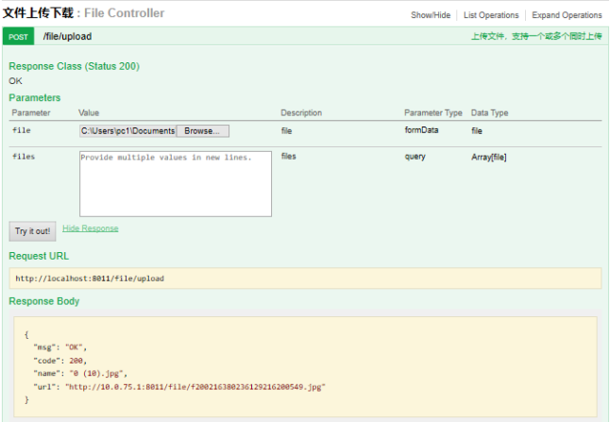Click the Parameters heading
This screenshot has height=422, width=610.
pyautogui.click(x=35, y=97)
